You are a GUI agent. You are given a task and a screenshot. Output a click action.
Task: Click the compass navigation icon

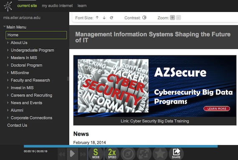[x=128, y=153]
